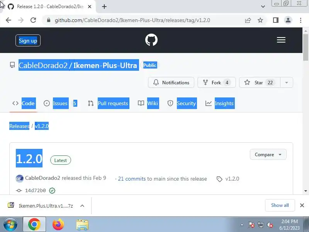The width and height of the screenshot is (309, 232).
Task: Open the Ikemen-Plus-Ultra repository link
Action: (105, 65)
